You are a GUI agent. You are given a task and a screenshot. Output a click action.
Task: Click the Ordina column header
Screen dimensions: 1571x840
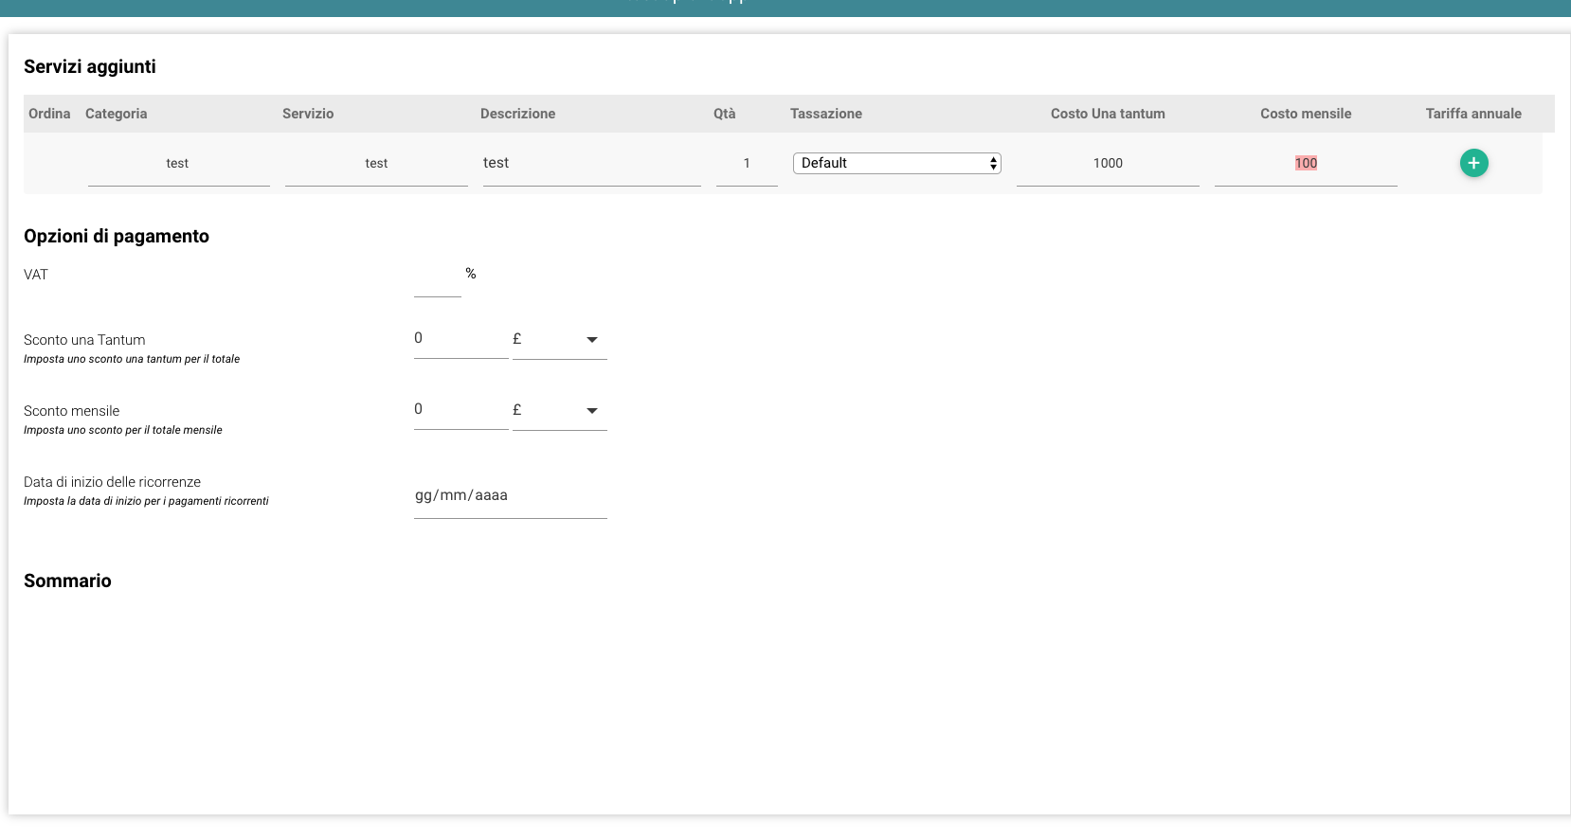click(49, 114)
